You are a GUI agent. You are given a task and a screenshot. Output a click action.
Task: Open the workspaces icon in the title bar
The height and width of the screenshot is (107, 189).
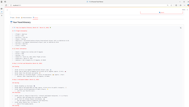5,2
